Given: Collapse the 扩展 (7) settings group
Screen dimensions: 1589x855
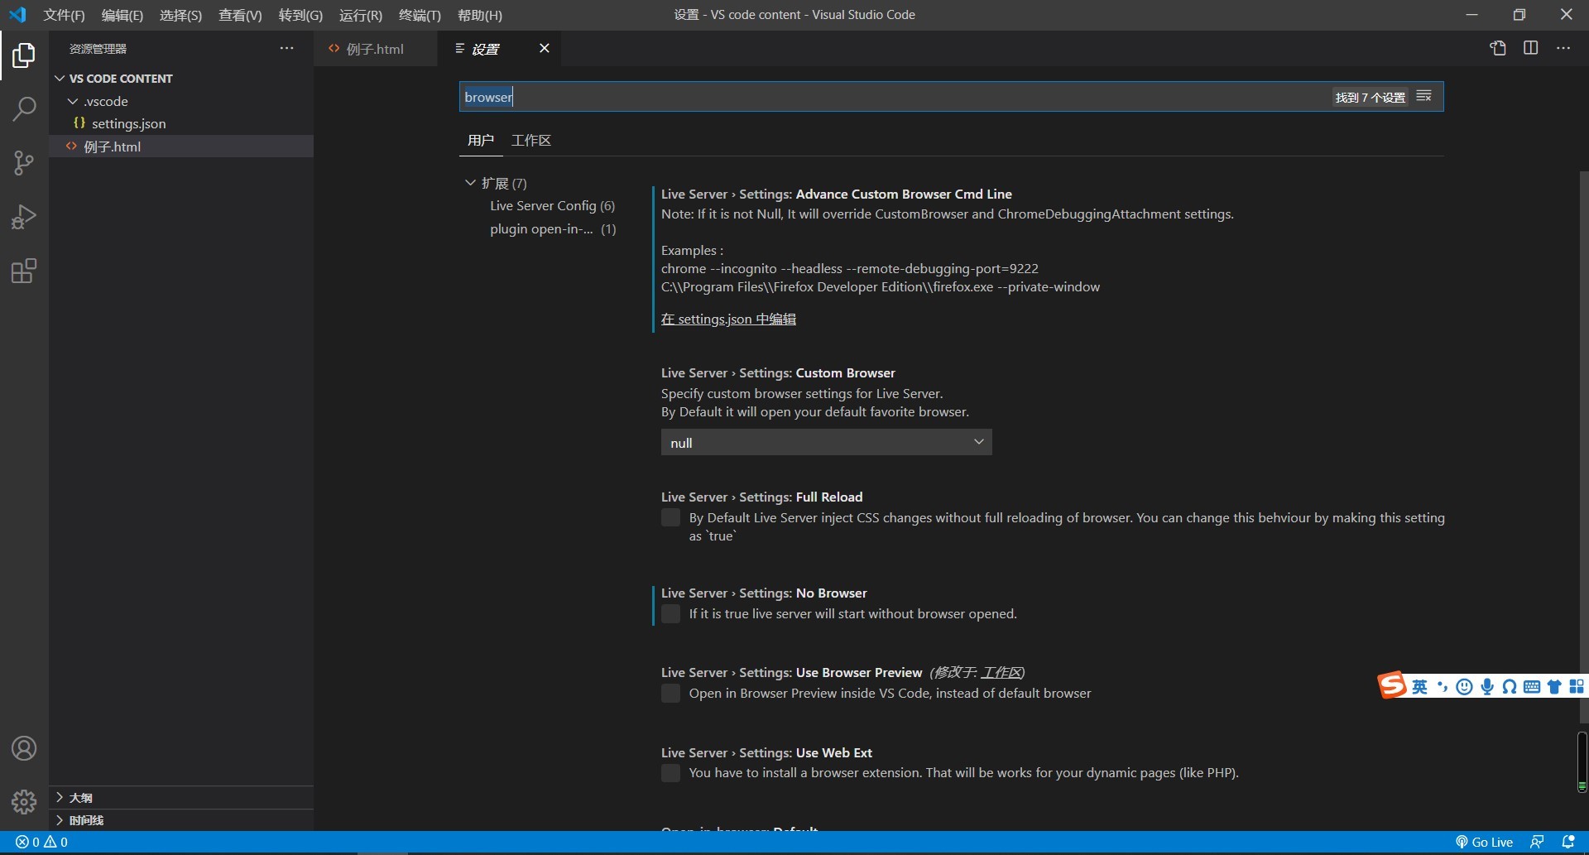Looking at the screenshot, I should [470, 183].
